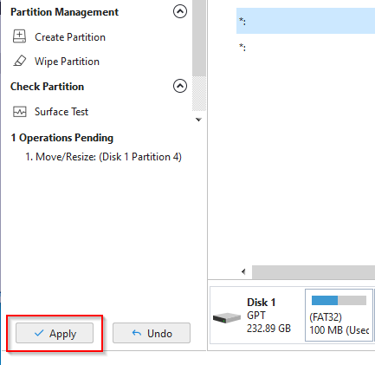375x365 pixels.
Task: Click the sidebar vertical scrollbar thumb
Action: tap(199, 37)
